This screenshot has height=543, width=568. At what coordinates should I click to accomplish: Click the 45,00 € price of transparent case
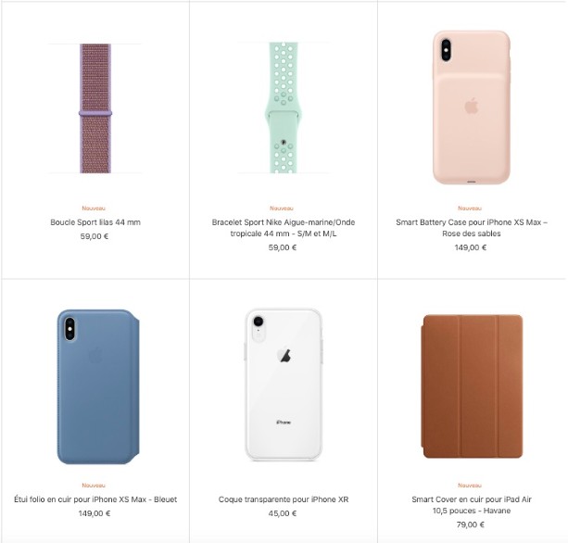(283, 513)
